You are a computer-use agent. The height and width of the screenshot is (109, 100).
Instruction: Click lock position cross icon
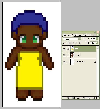(x=76, y=43)
